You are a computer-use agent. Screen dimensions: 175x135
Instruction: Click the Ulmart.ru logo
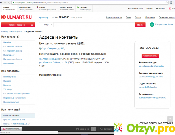coord(16,17)
